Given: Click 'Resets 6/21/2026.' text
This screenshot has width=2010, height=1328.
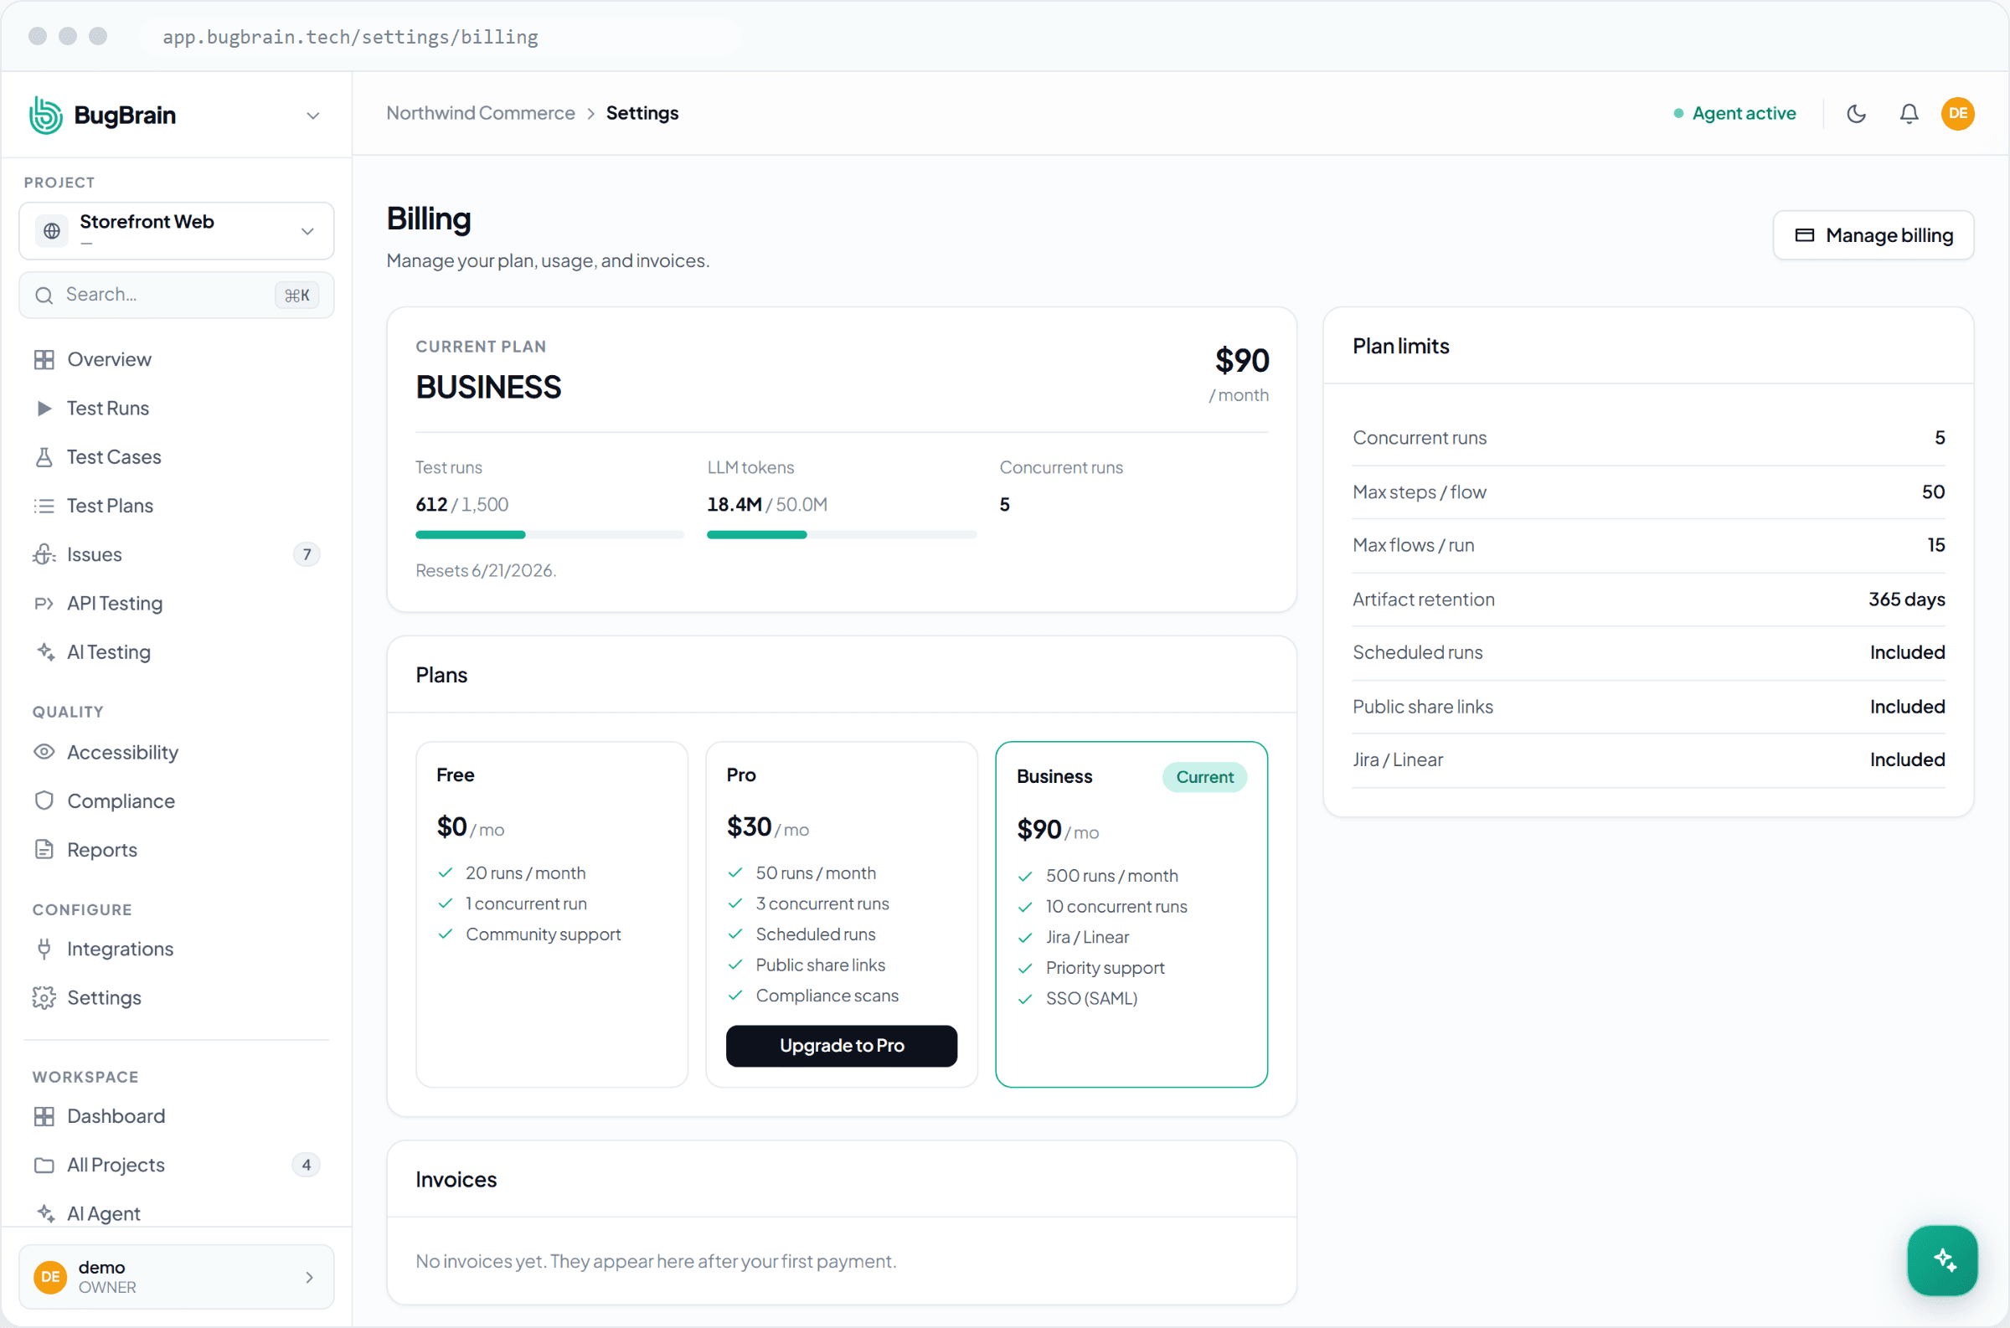Looking at the screenshot, I should [486, 570].
